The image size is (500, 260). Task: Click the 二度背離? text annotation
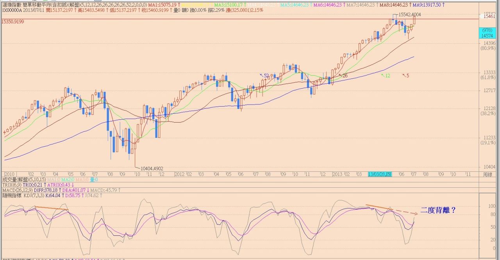(x=438, y=210)
